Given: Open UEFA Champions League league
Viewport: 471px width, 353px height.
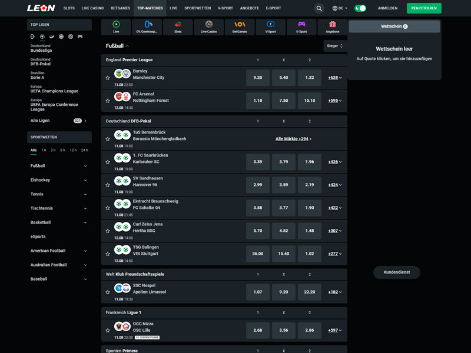Looking at the screenshot, I should pos(54,89).
